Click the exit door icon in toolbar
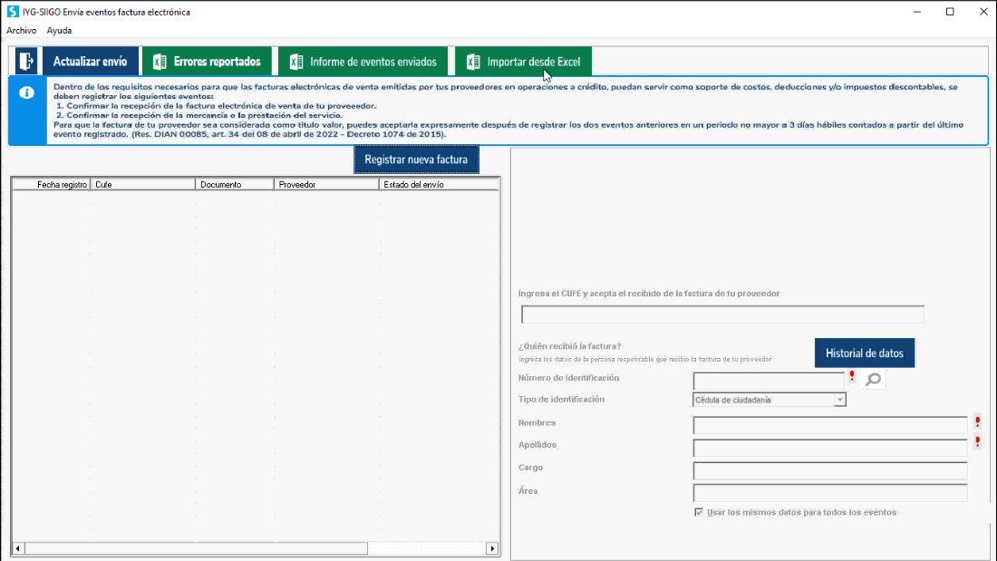This screenshot has width=997, height=561. pyautogui.click(x=26, y=61)
